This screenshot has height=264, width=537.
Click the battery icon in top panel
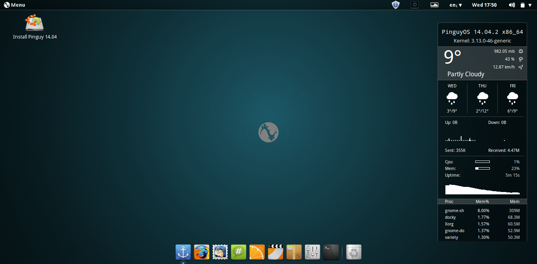click(522, 5)
